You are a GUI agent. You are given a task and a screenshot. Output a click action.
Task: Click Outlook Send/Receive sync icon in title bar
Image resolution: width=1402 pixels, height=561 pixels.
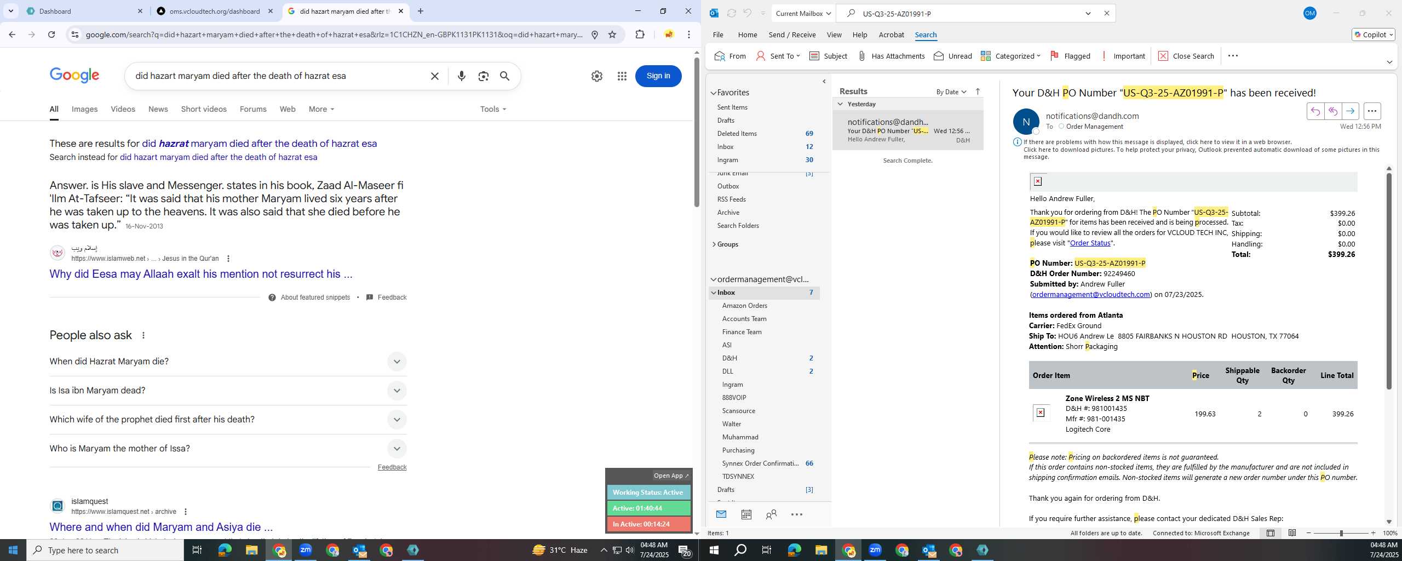pyautogui.click(x=731, y=13)
